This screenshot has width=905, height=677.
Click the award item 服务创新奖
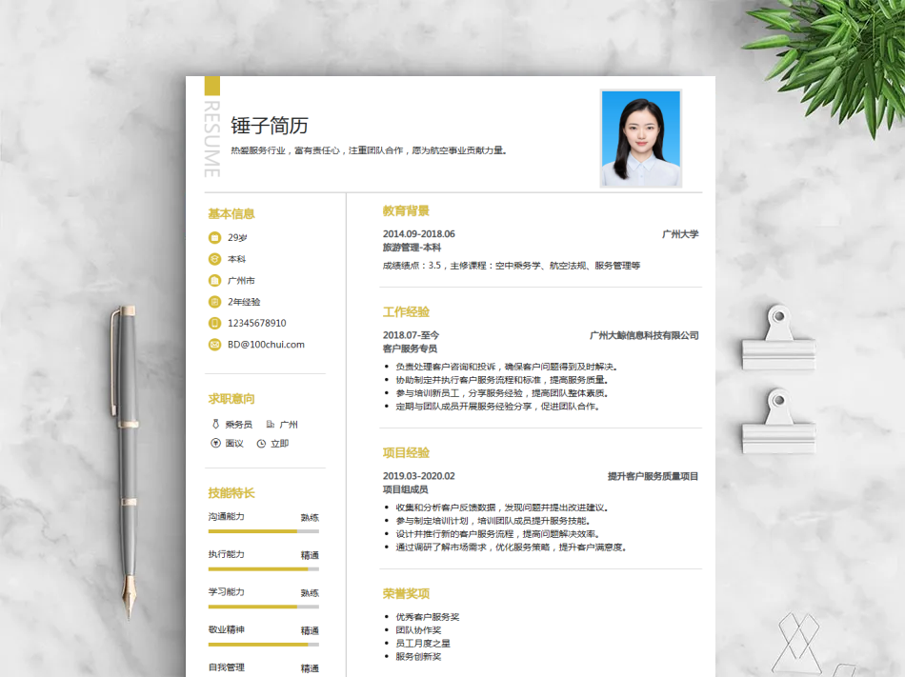(x=418, y=656)
